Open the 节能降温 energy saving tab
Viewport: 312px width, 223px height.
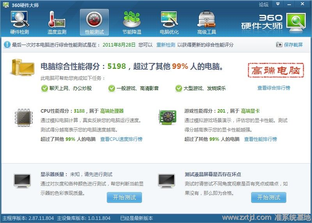132,23
